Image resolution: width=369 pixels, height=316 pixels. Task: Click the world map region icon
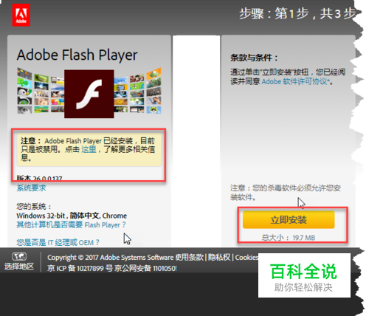(x=19, y=257)
